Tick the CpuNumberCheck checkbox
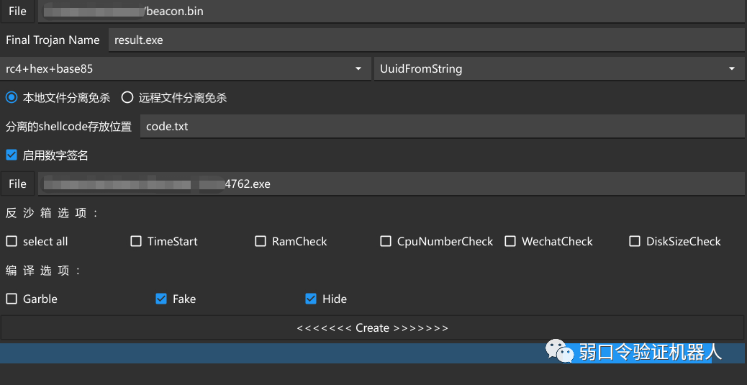This screenshot has width=747, height=385. point(386,242)
